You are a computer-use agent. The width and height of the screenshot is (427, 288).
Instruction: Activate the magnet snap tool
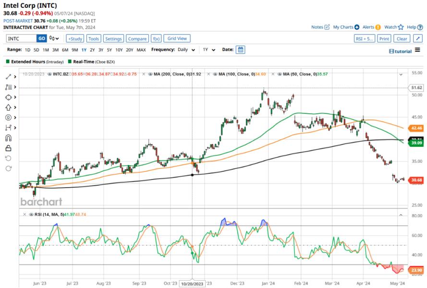tap(8, 138)
